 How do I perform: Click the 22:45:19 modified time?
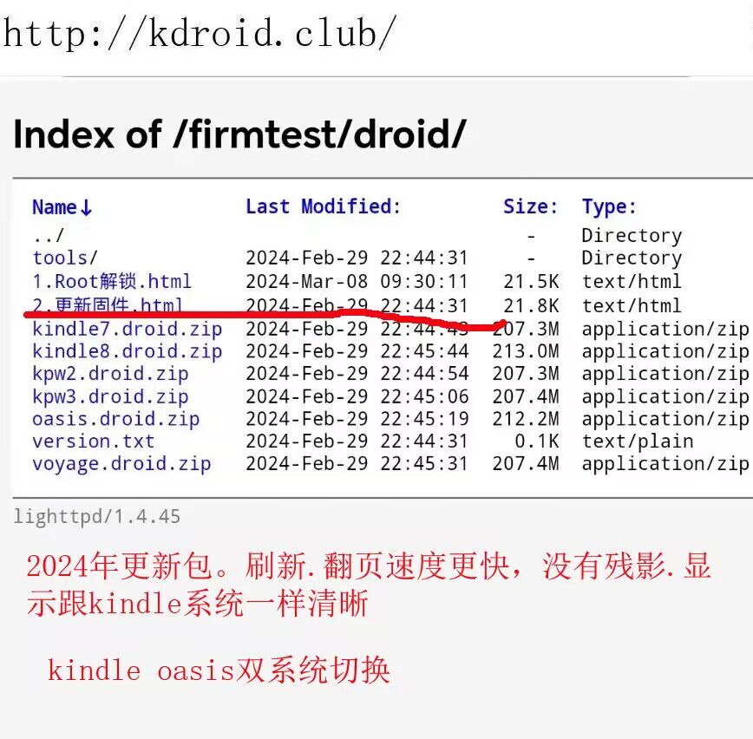[424, 419]
